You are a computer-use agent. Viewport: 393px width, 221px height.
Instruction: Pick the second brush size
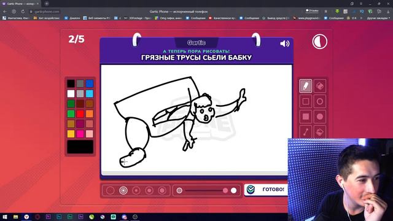tap(123, 191)
